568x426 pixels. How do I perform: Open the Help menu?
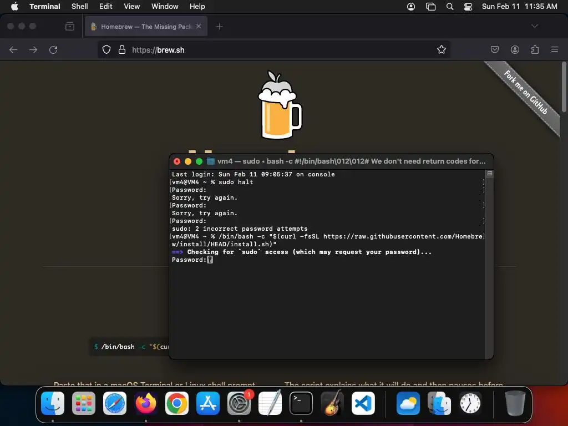click(x=197, y=6)
